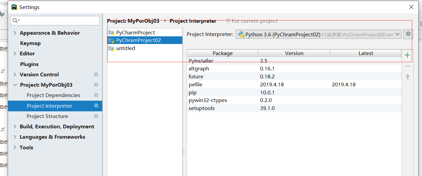Click Python logo in interpreter combo box
The image size is (422, 176).
(241, 34)
